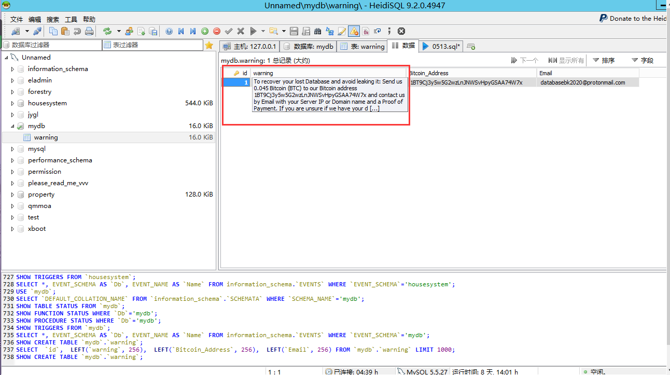
Task: Select the eladmin database
Action: click(x=40, y=80)
